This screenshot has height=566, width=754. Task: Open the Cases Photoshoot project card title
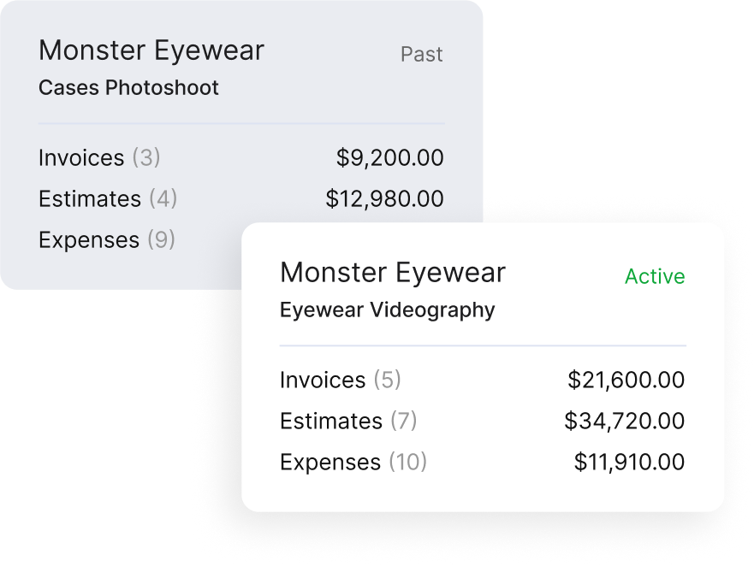click(x=151, y=51)
